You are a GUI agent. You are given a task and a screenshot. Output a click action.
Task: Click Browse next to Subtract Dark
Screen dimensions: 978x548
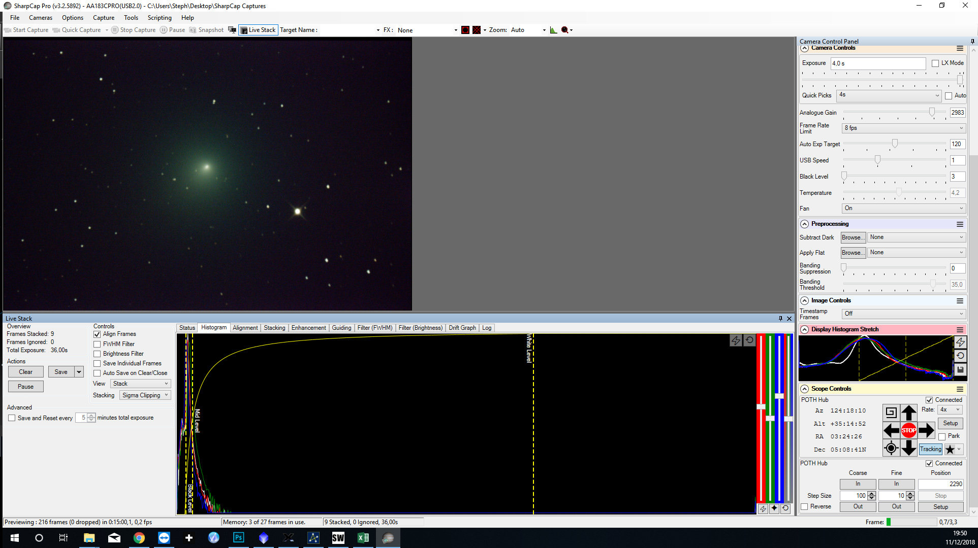853,237
